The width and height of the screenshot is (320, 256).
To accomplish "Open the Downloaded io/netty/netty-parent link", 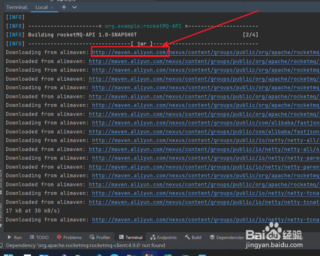I will pos(204,167).
